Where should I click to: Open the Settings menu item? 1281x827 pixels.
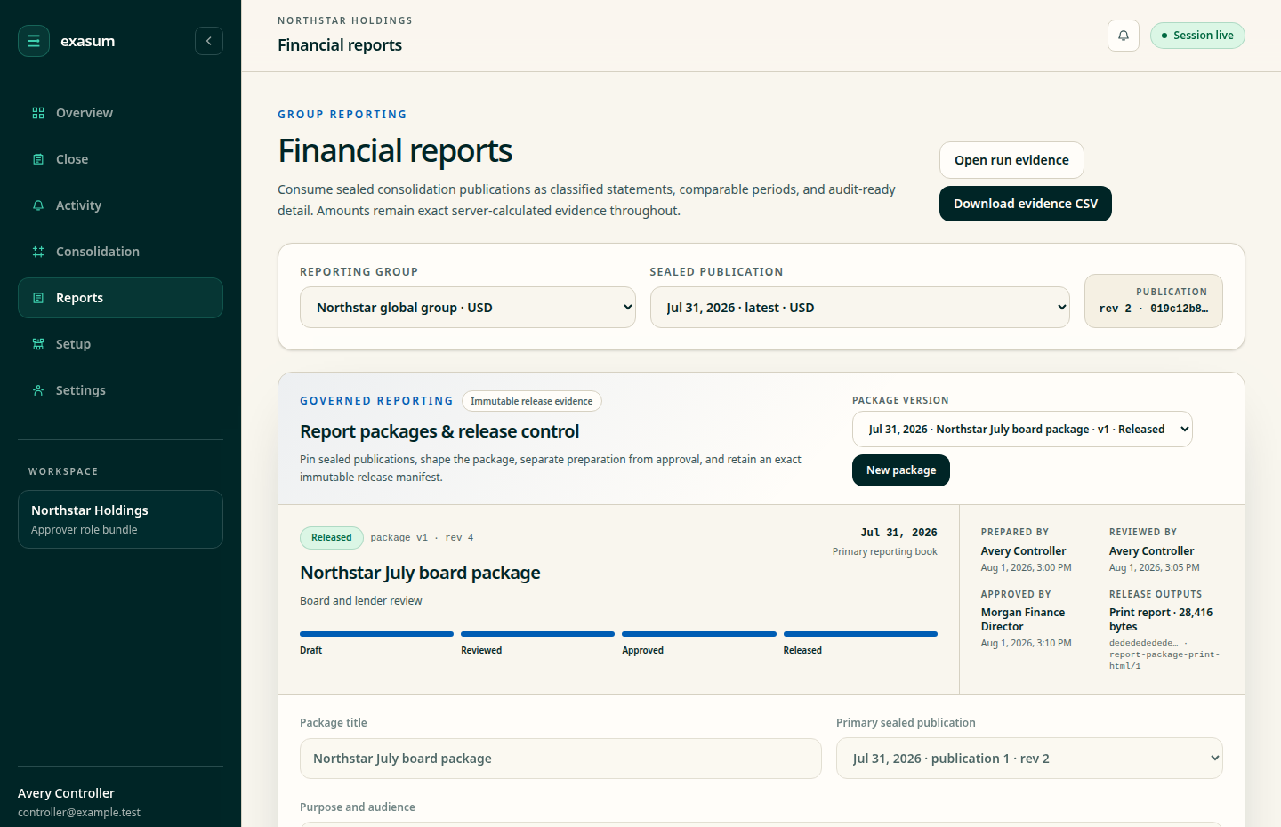(x=120, y=390)
